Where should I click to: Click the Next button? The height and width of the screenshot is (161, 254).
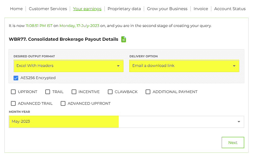click(x=233, y=143)
